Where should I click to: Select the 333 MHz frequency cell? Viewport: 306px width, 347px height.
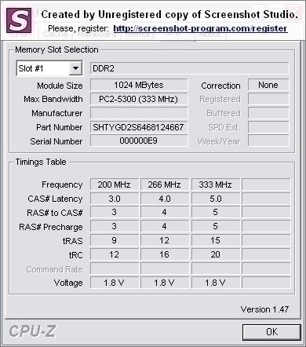[x=216, y=184]
